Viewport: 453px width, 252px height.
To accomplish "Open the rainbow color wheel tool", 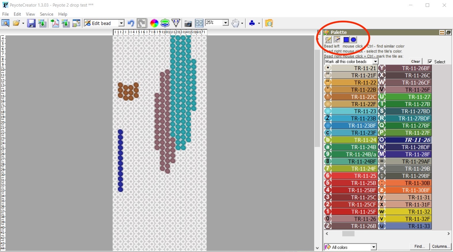I will [x=154, y=23].
